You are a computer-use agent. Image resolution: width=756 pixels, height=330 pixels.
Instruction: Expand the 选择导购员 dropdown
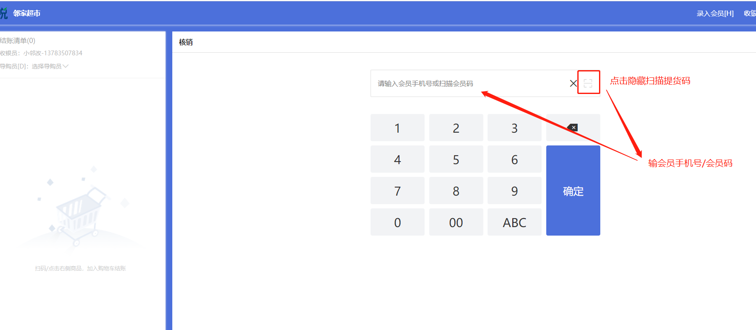[50, 66]
